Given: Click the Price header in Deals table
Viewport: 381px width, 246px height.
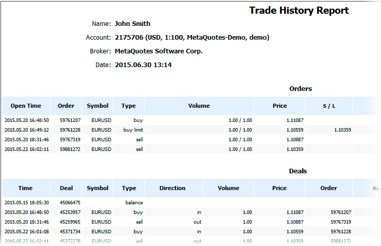Looking at the screenshot, I should point(279,188).
